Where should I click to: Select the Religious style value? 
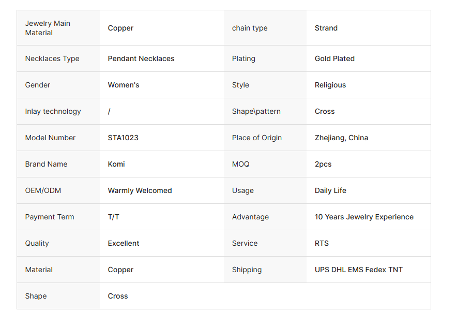330,85
